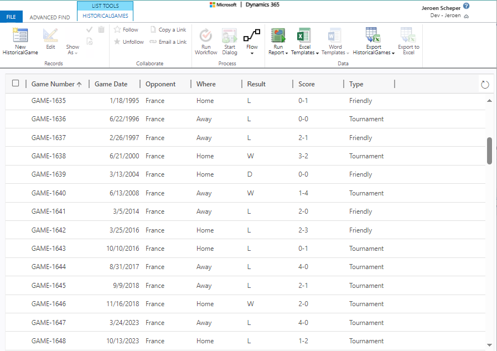Click the Export to Excel icon
Screen dimensions: 497x351
tap(408, 35)
